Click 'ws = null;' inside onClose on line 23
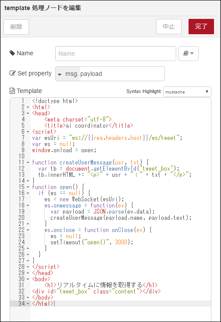This screenshot has width=221, height=322. click(x=66, y=236)
